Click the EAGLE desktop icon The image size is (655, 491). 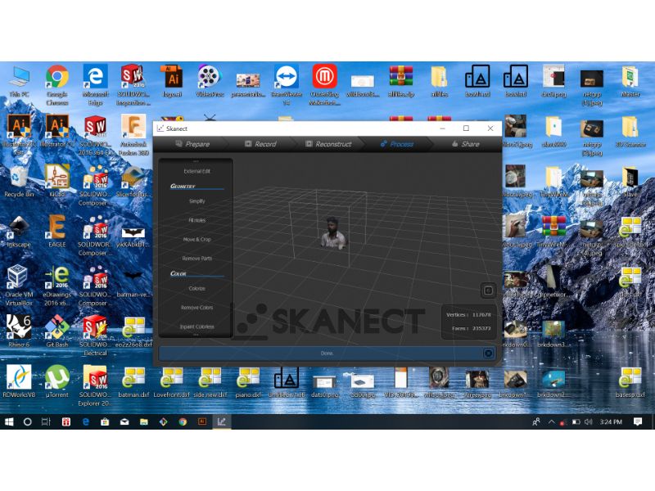click(x=57, y=231)
